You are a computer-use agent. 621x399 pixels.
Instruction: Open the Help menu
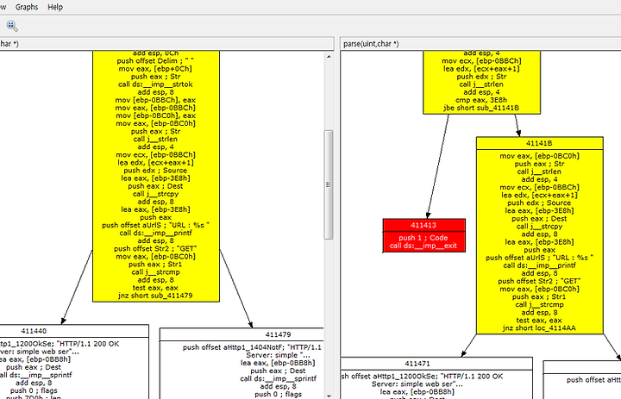click(x=55, y=7)
